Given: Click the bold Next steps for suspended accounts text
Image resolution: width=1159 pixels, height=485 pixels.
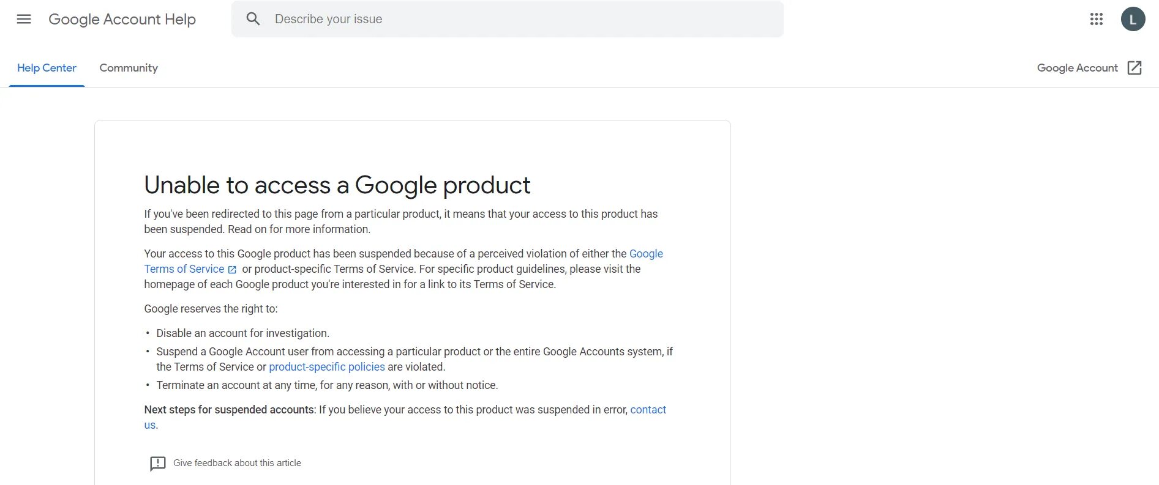Looking at the screenshot, I should tap(229, 410).
